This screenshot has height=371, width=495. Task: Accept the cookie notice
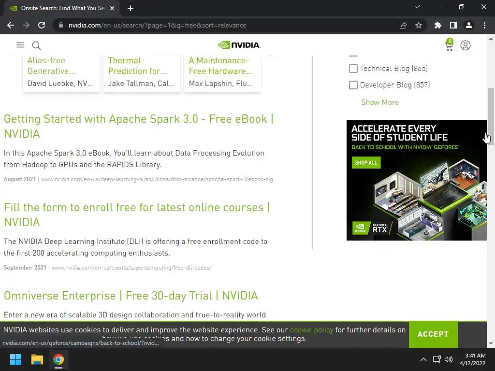[433, 334]
